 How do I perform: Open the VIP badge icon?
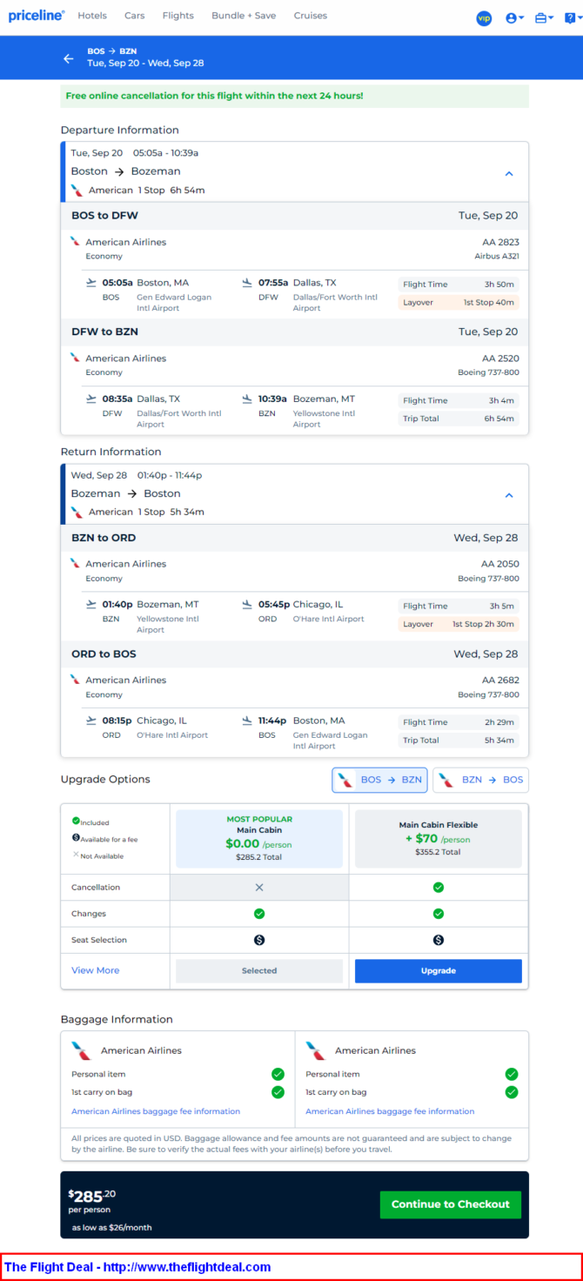click(x=484, y=17)
